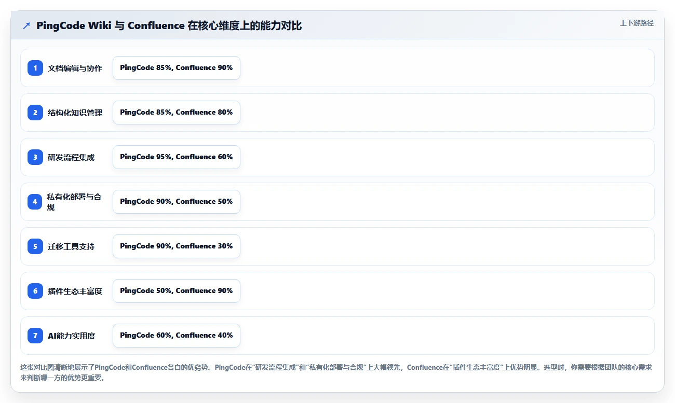
Task: Click the summary paragraph below the rows
Action: [x=336, y=372]
